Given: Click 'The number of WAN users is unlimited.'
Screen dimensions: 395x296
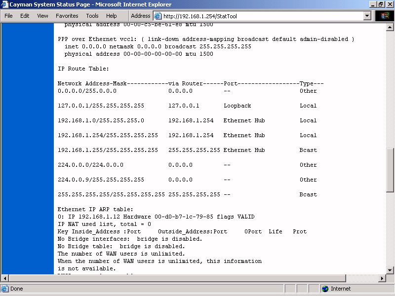Looking at the screenshot, I should click(x=121, y=254).
